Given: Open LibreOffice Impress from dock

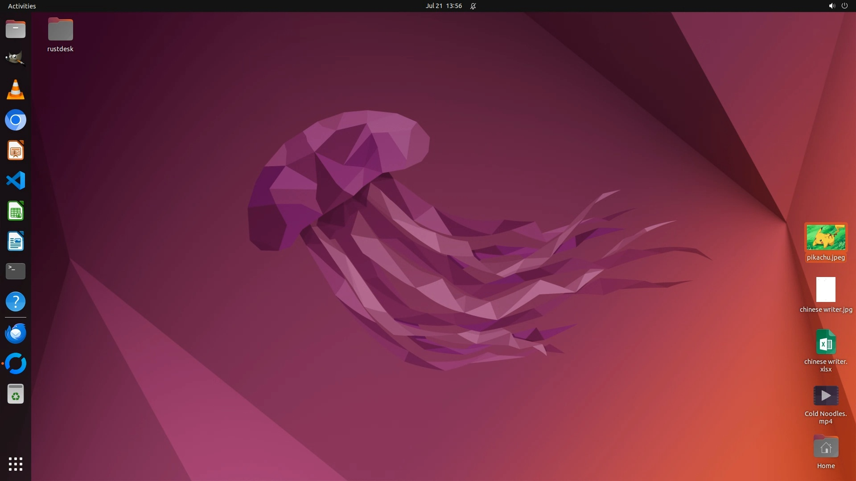Looking at the screenshot, I should coord(15,151).
